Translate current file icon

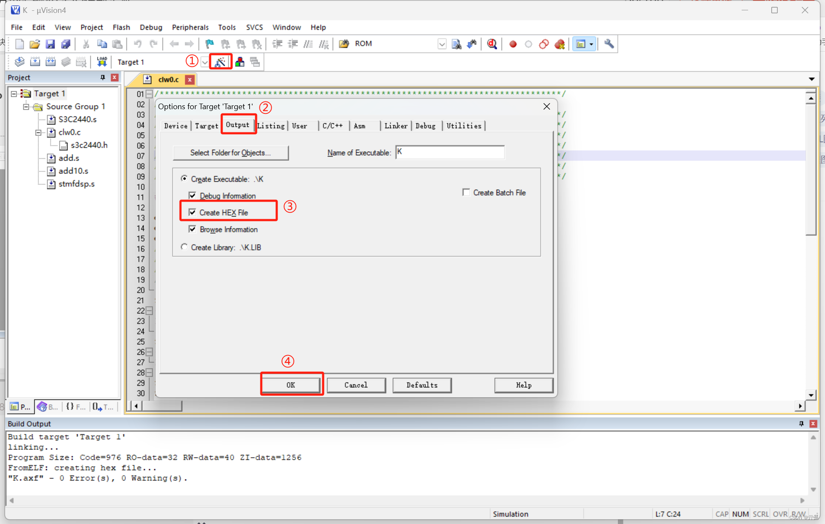(x=19, y=62)
